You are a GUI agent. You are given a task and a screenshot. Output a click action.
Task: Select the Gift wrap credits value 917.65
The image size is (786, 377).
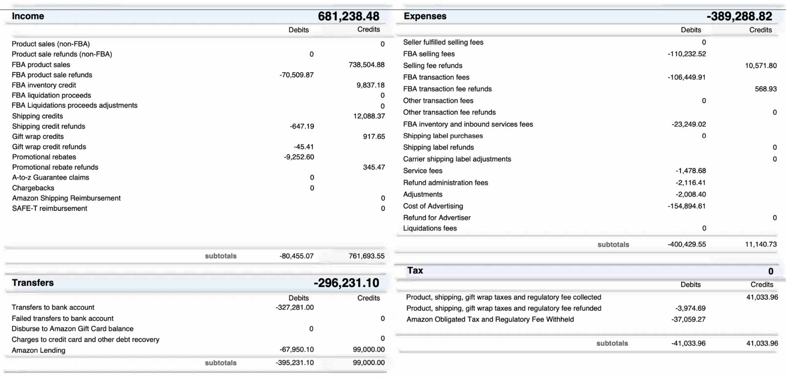(374, 137)
